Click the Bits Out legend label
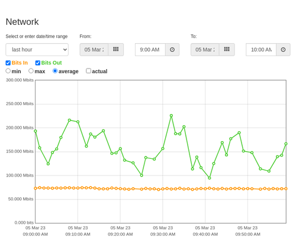296x238 pixels. coord(52,63)
